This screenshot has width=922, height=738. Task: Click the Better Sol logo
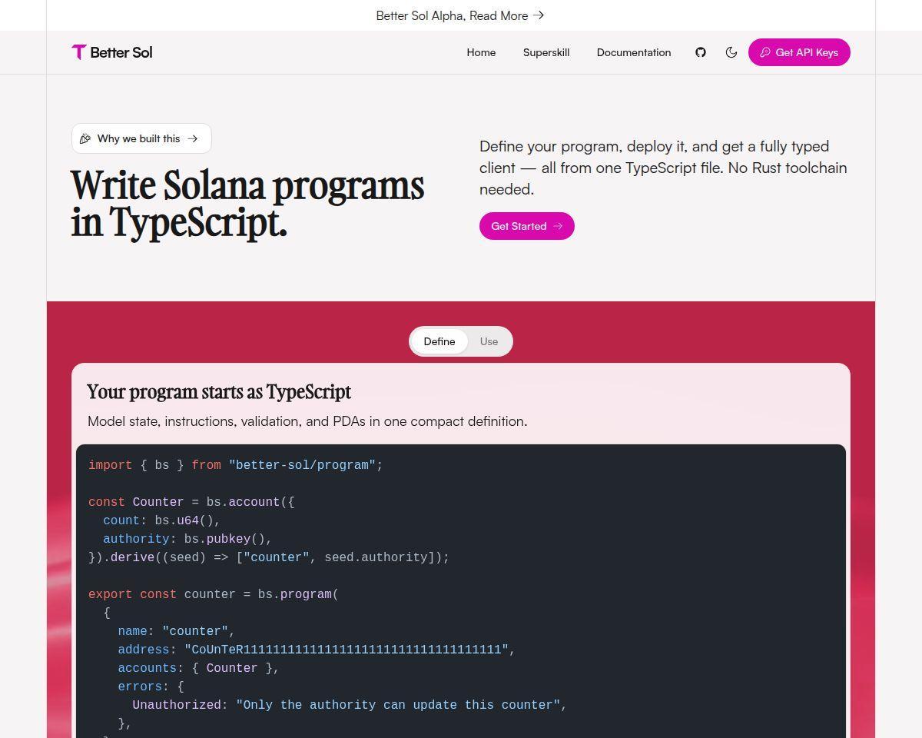pyautogui.click(x=78, y=52)
